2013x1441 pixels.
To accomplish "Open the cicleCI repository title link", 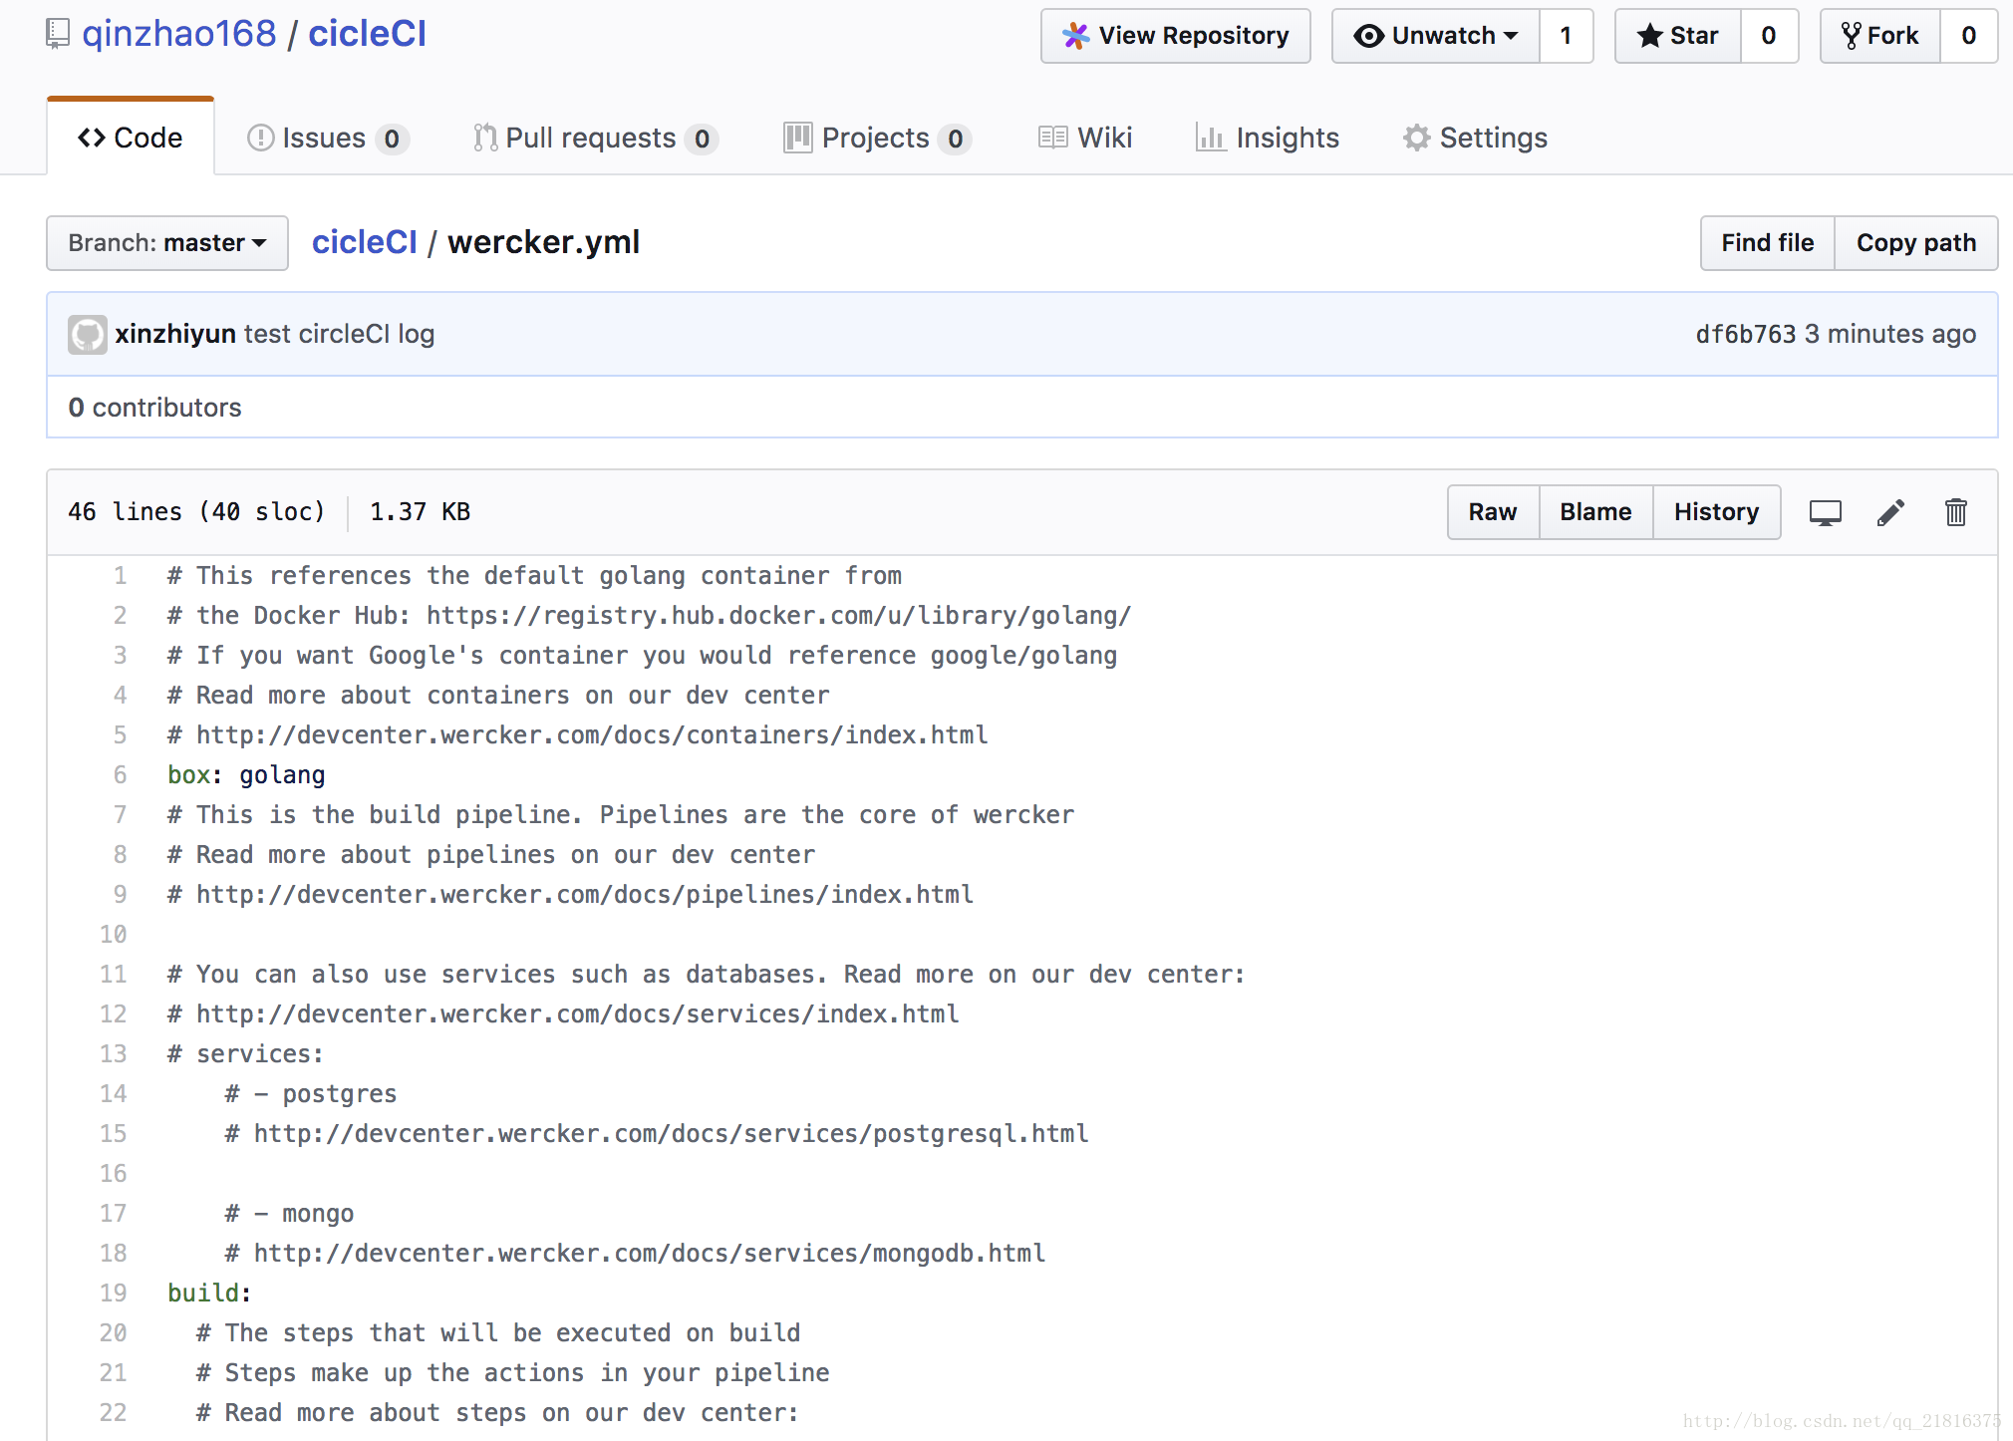I will [367, 34].
